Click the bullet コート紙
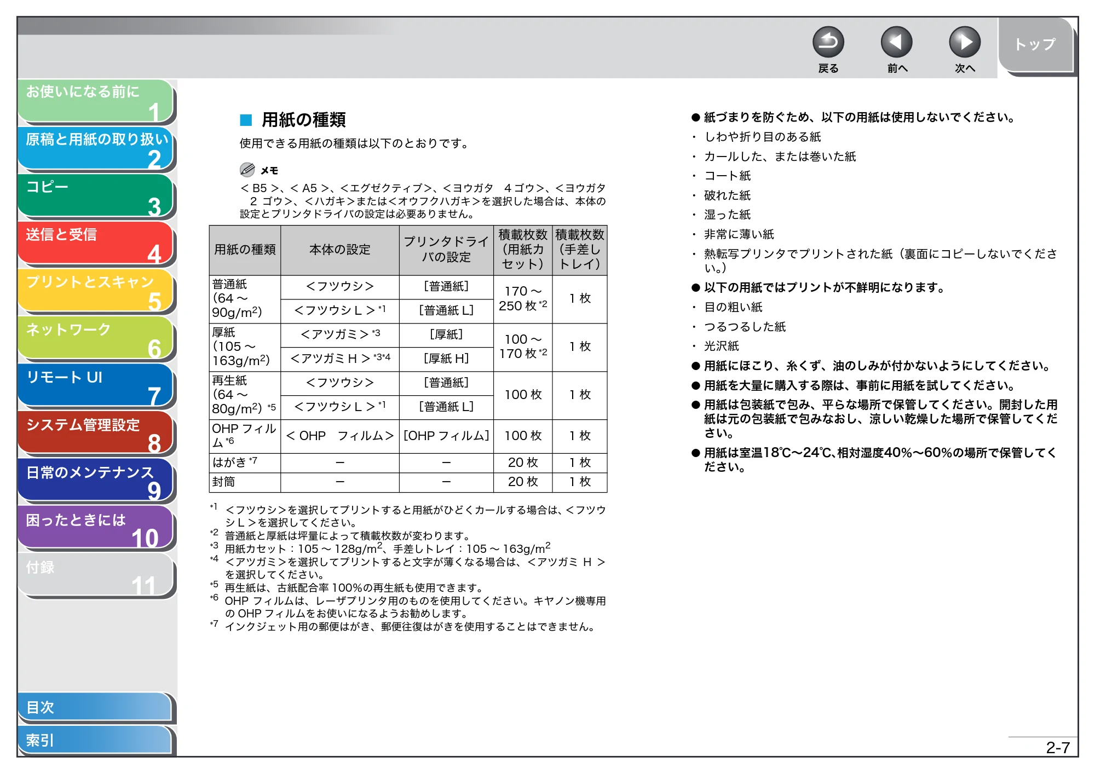 coord(727,176)
